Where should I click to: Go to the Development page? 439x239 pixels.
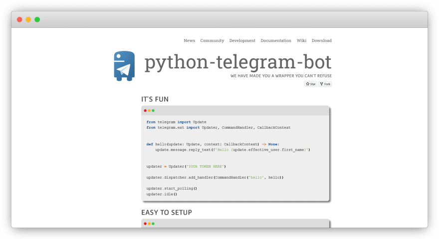click(242, 40)
